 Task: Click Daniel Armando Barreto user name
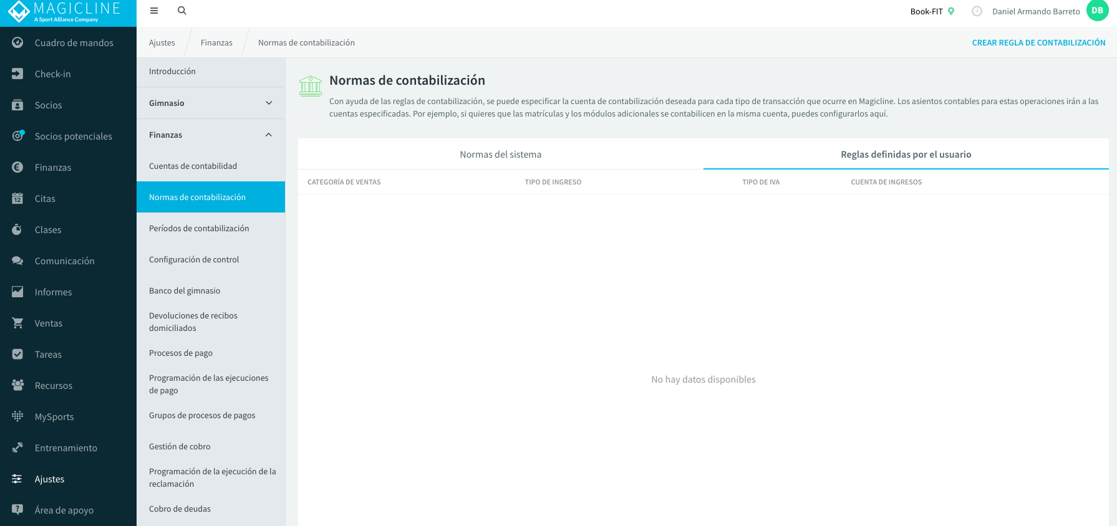coord(1036,11)
